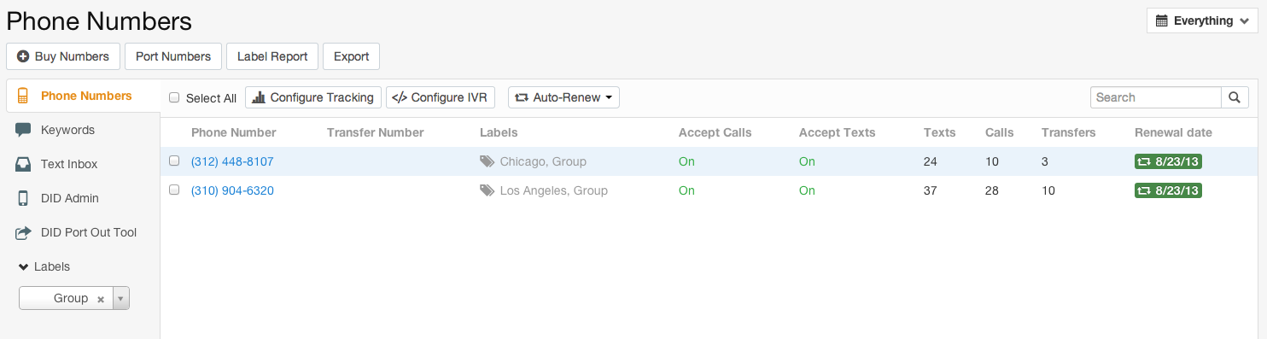The image size is (1267, 339).
Task: Open the label selector dropdown arrow
Action: point(120,298)
